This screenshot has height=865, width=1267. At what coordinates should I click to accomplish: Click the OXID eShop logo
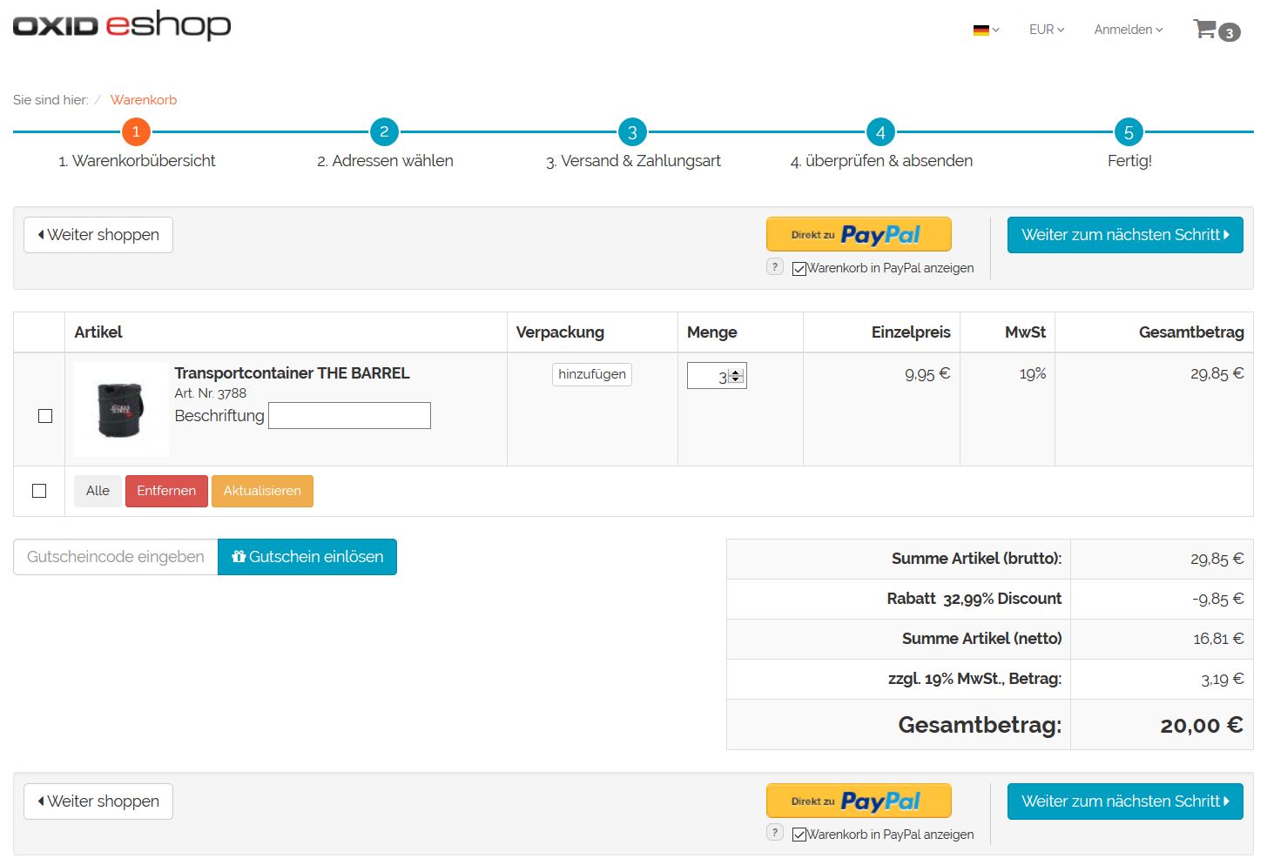coord(122,25)
